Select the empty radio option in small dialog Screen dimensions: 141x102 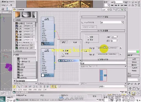coord(63,54)
